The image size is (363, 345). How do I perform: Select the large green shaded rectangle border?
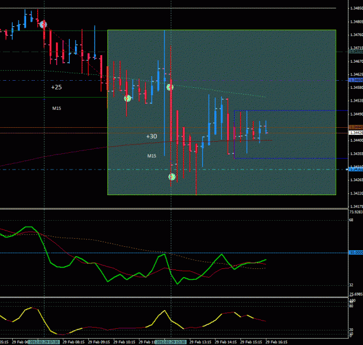pos(222,112)
